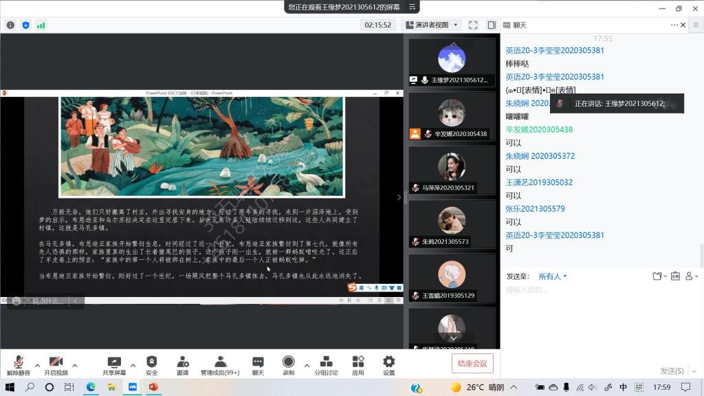Enter fullscreen using the top bar icon
The height and width of the screenshot is (396, 704).
coord(473,25)
